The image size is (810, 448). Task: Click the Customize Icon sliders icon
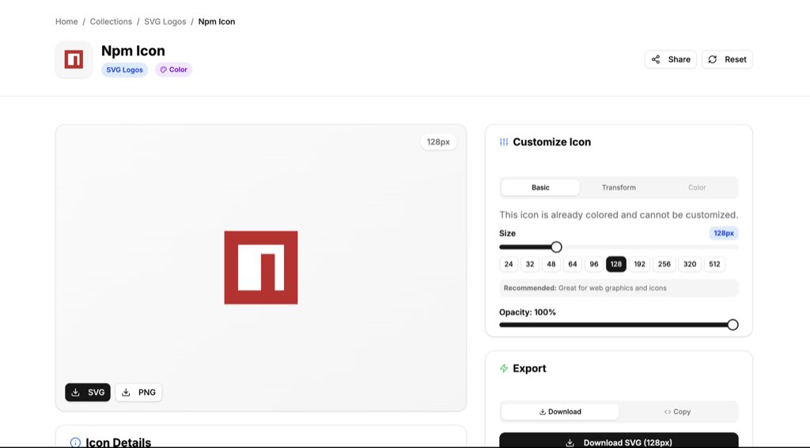504,142
